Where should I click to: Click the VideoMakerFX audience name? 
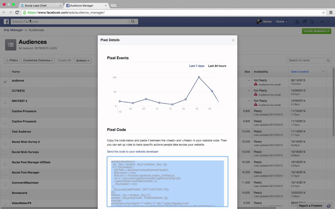pyautogui.click(x=22, y=203)
